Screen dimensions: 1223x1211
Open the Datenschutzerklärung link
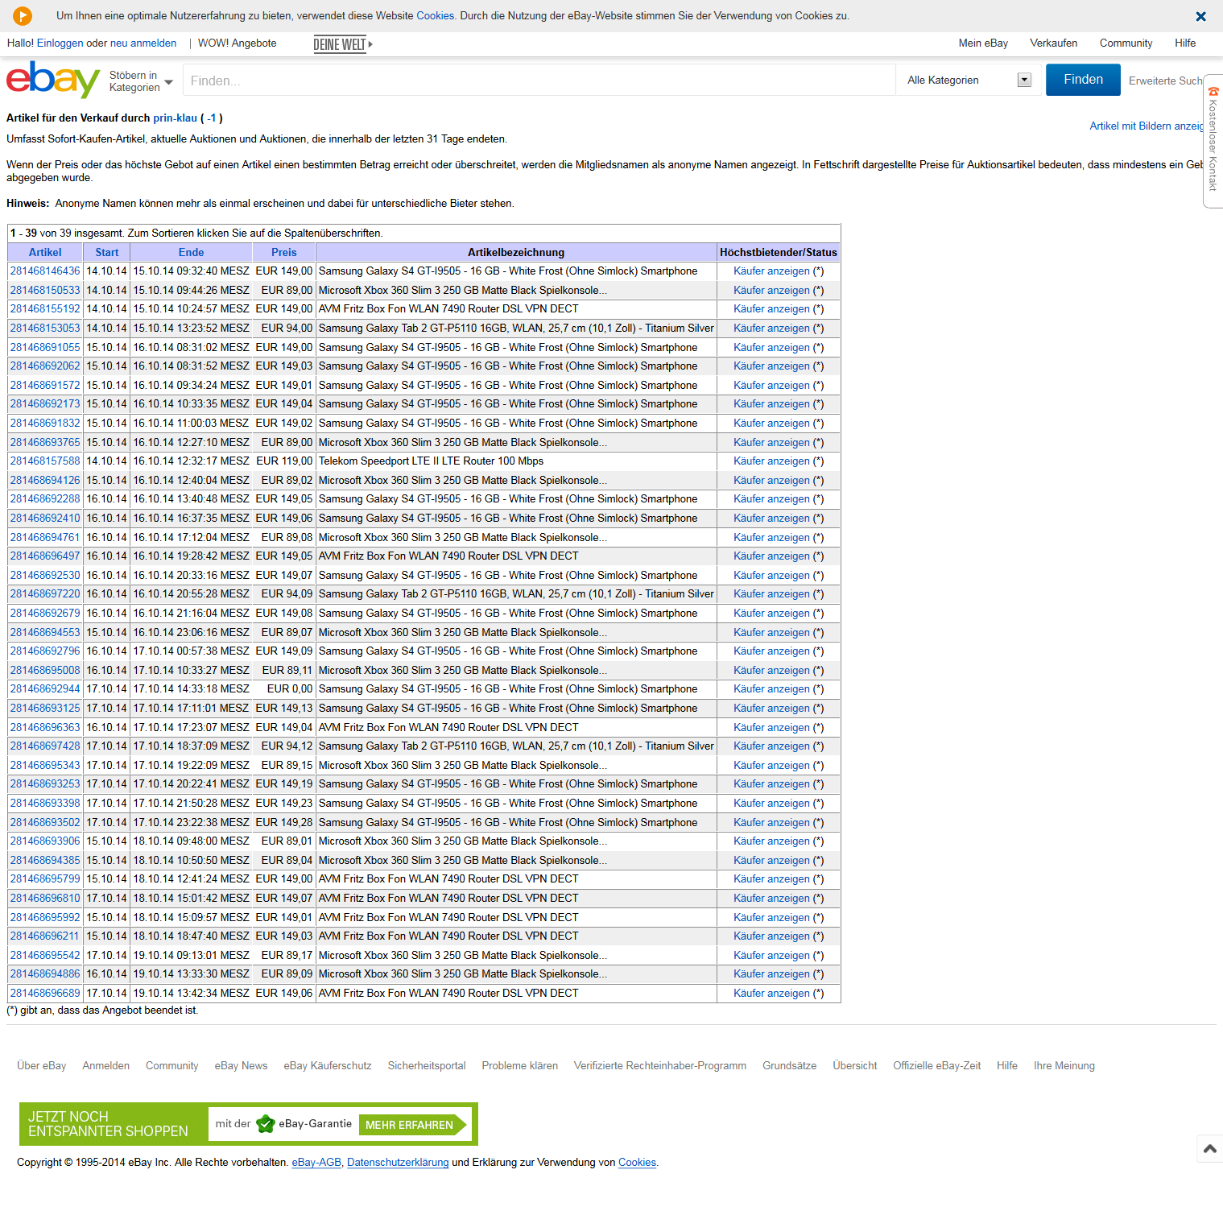[x=398, y=1163]
